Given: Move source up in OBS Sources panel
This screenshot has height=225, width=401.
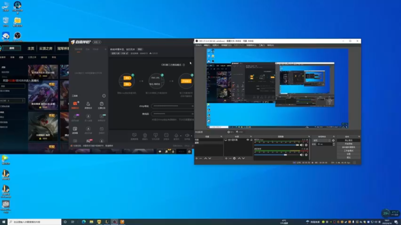Looking at the screenshot, I should click(x=240, y=158).
